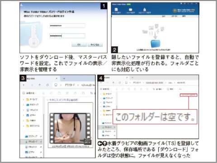Click the Hide USB Drive lock icon in Wise Folder Hider

click(145, 10)
